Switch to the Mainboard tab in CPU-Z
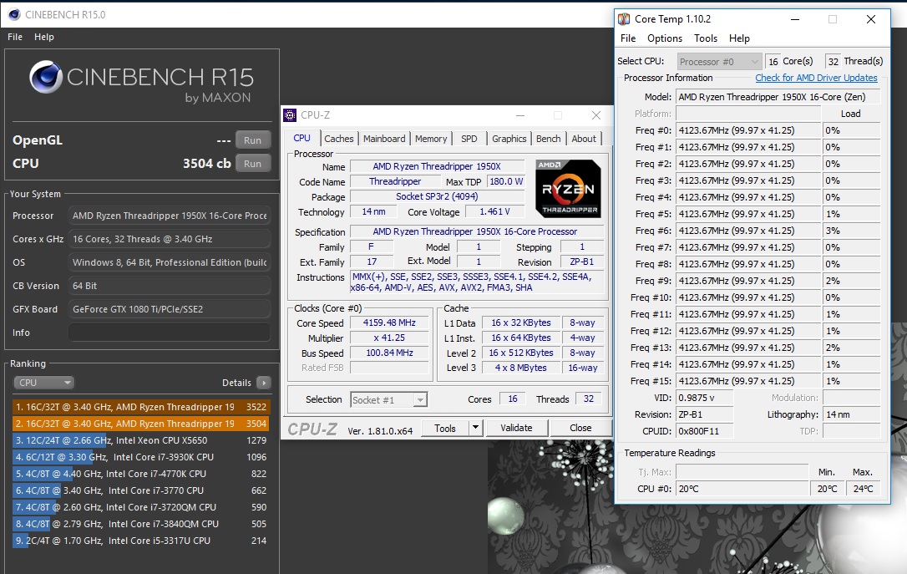907x574 pixels. pyautogui.click(x=384, y=139)
